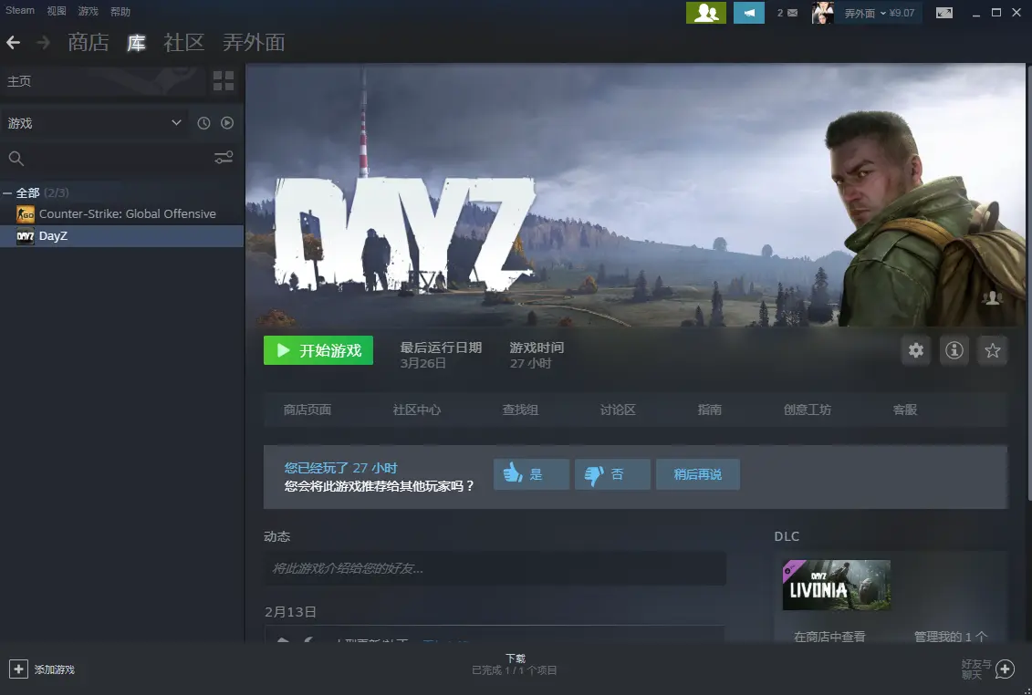Open the 游戏 category dropdown
Viewport: 1032px width, 695px height.
click(93, 123)
